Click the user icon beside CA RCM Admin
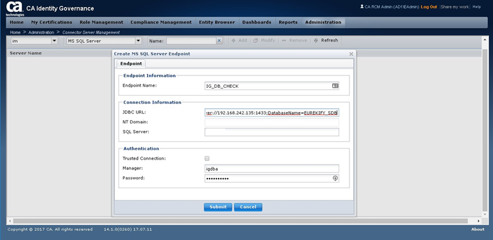The image size is (493, 240). click(x=362, y=7)
